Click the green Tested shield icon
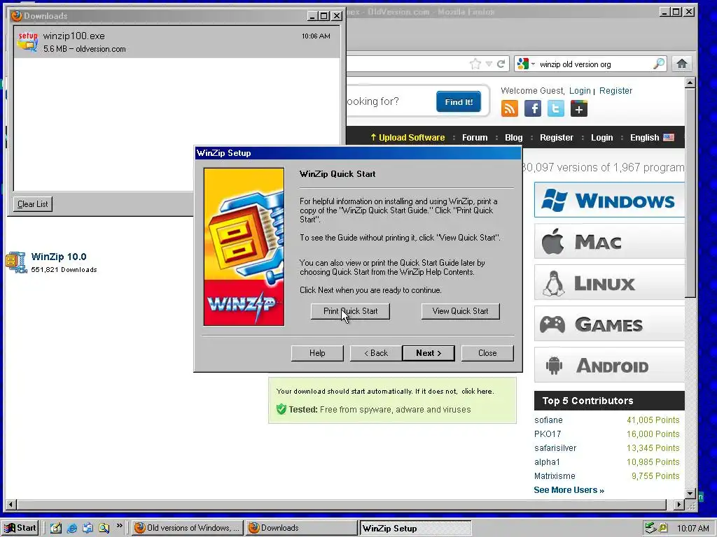Screen dimensions: 717x537 [x=281, y=409]
